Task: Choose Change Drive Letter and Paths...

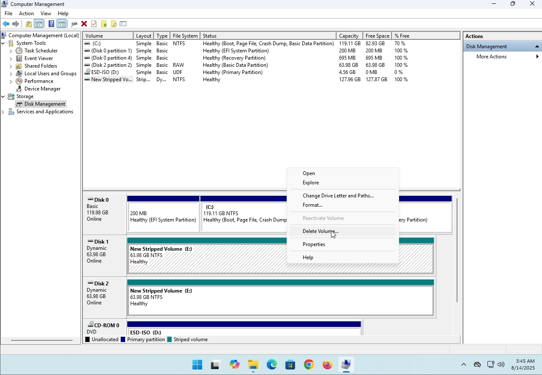Action: 343,196
